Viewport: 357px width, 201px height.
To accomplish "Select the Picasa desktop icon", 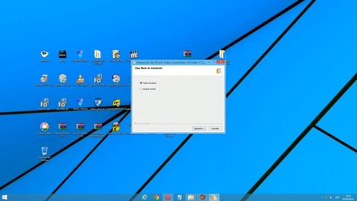I will (45, 127).
